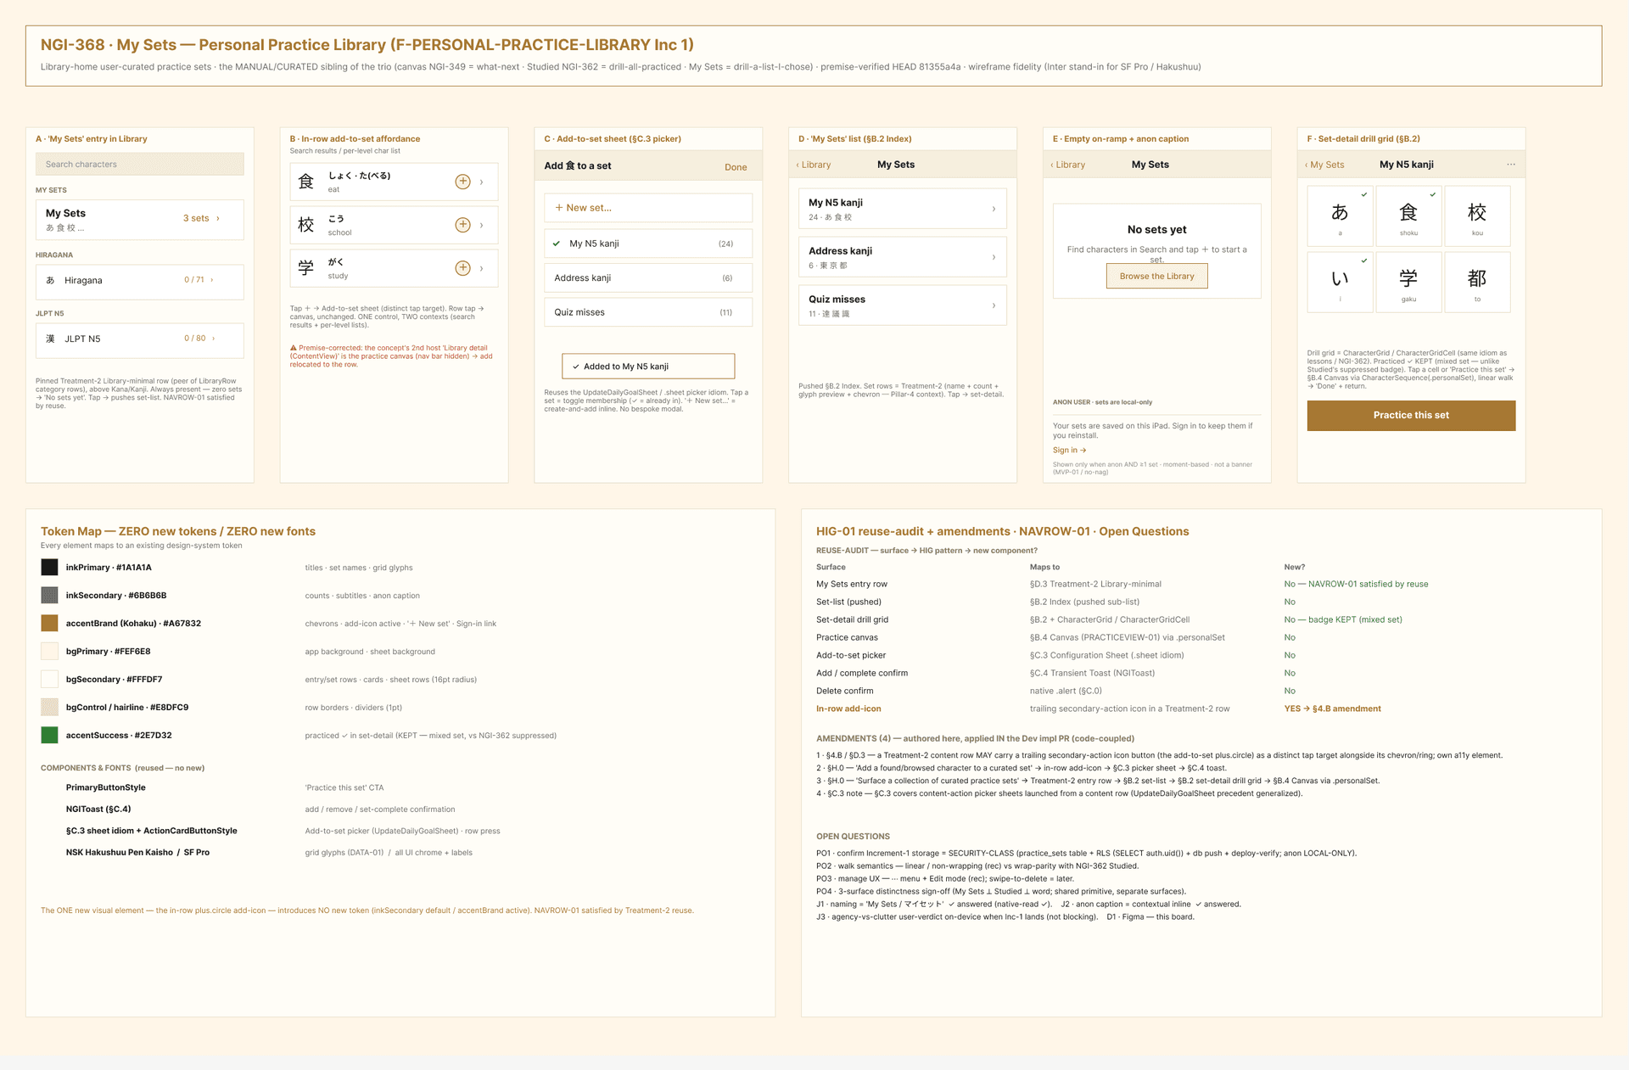Screen dimensions: 1629x1070
Task: Click the OPEN QUESTIONS section heading
Action: click(853, 837)
